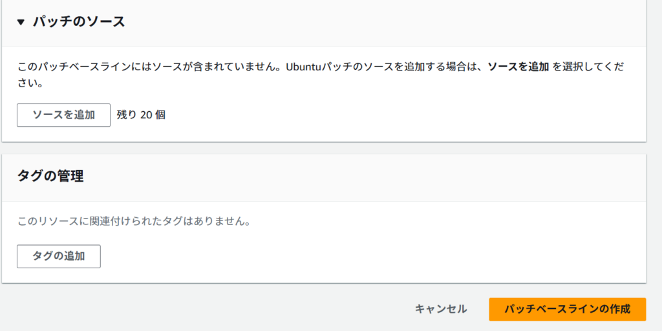This screenshot has height=331, width=662.
Task: Select the 残り 20 個 remaining counter text
Action: (141, 115)
